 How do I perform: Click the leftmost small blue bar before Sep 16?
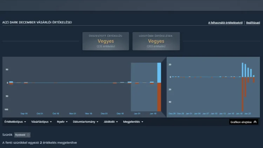[x=11, y=82]
